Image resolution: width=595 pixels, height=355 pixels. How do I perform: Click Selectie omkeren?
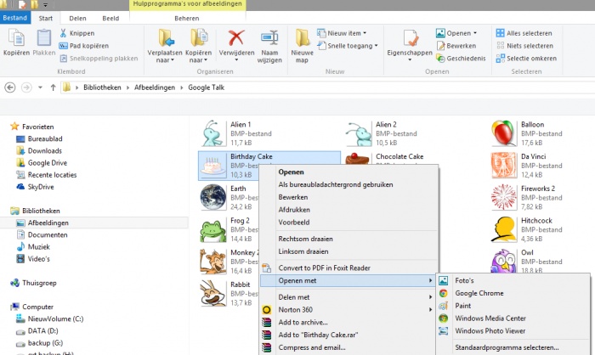(526, 58)
